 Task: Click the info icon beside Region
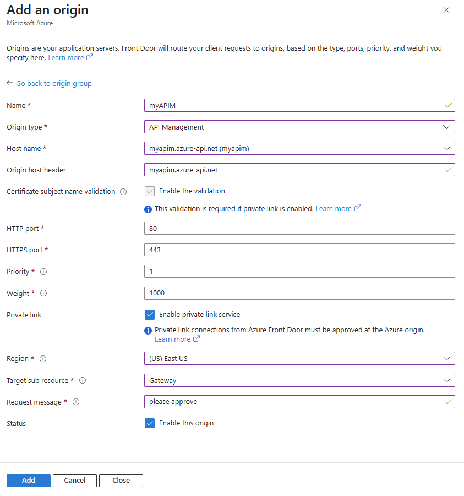pos(43,359)
